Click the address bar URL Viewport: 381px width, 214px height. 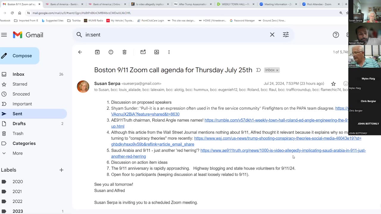point(82,13)
